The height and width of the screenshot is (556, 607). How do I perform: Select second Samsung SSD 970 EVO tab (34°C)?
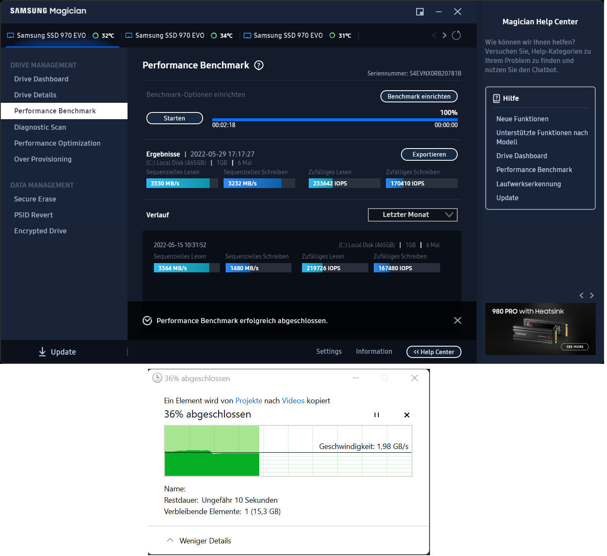click(179, 36)
